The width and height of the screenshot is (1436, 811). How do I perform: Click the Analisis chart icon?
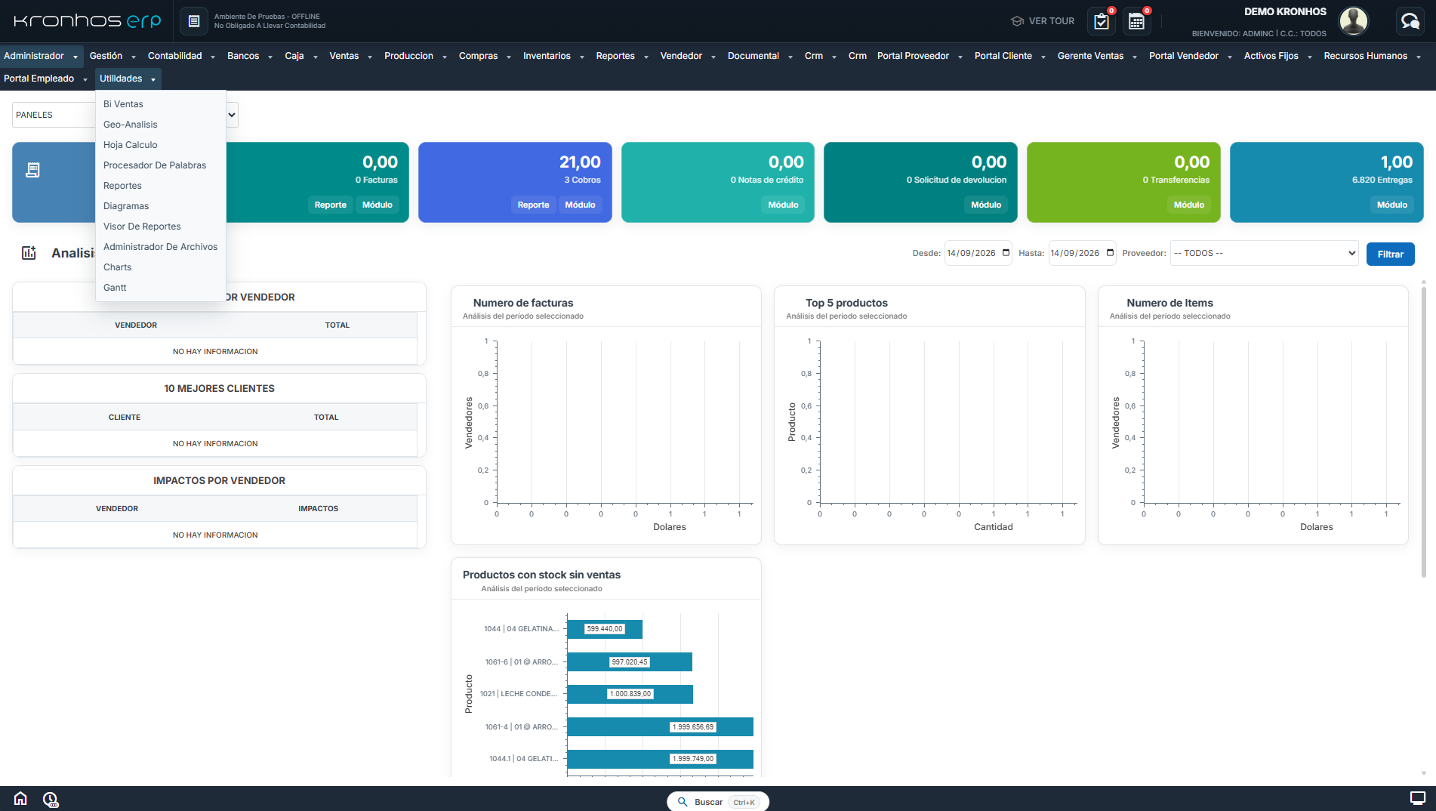pyautogui.click(x=29, y=253)
